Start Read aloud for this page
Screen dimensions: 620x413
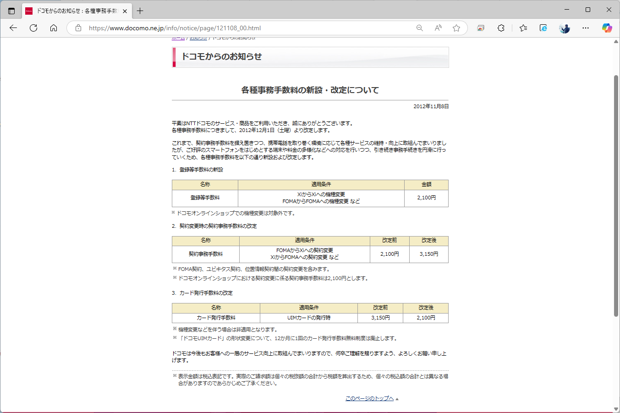[x=438, y=28]
